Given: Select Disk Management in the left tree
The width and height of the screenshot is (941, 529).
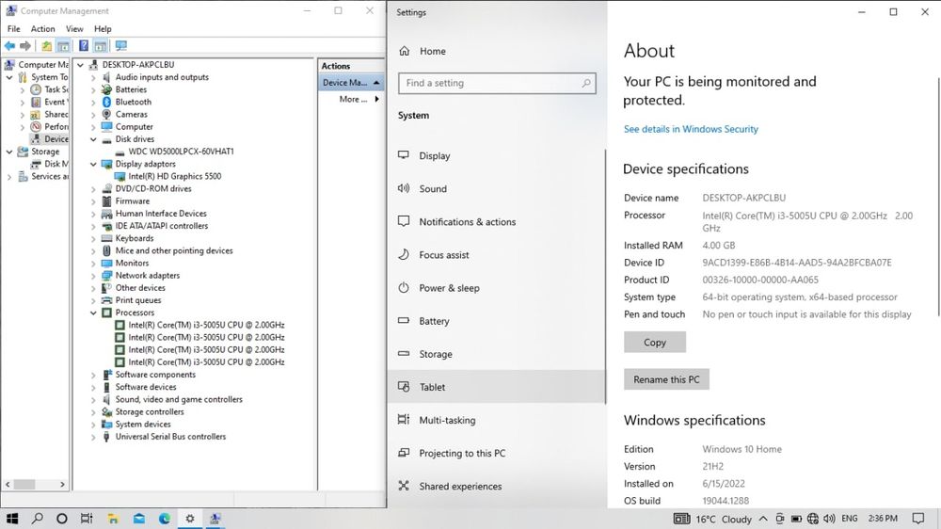Looking at the screenshot, I should (50, 164).
